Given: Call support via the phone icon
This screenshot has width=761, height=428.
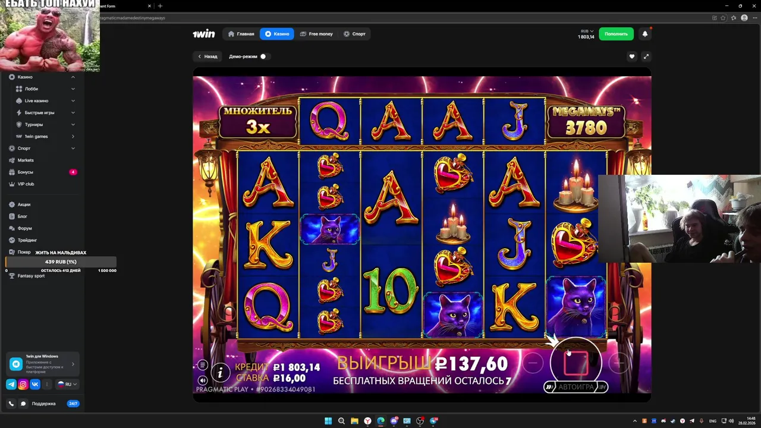Looking at the screenshot, I should (x=11, y=404).
